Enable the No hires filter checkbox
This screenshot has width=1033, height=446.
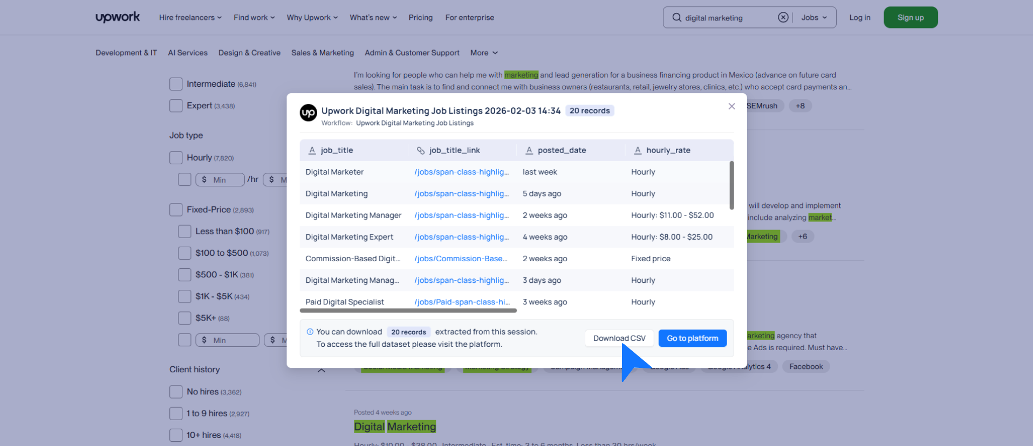click(176, 392)
